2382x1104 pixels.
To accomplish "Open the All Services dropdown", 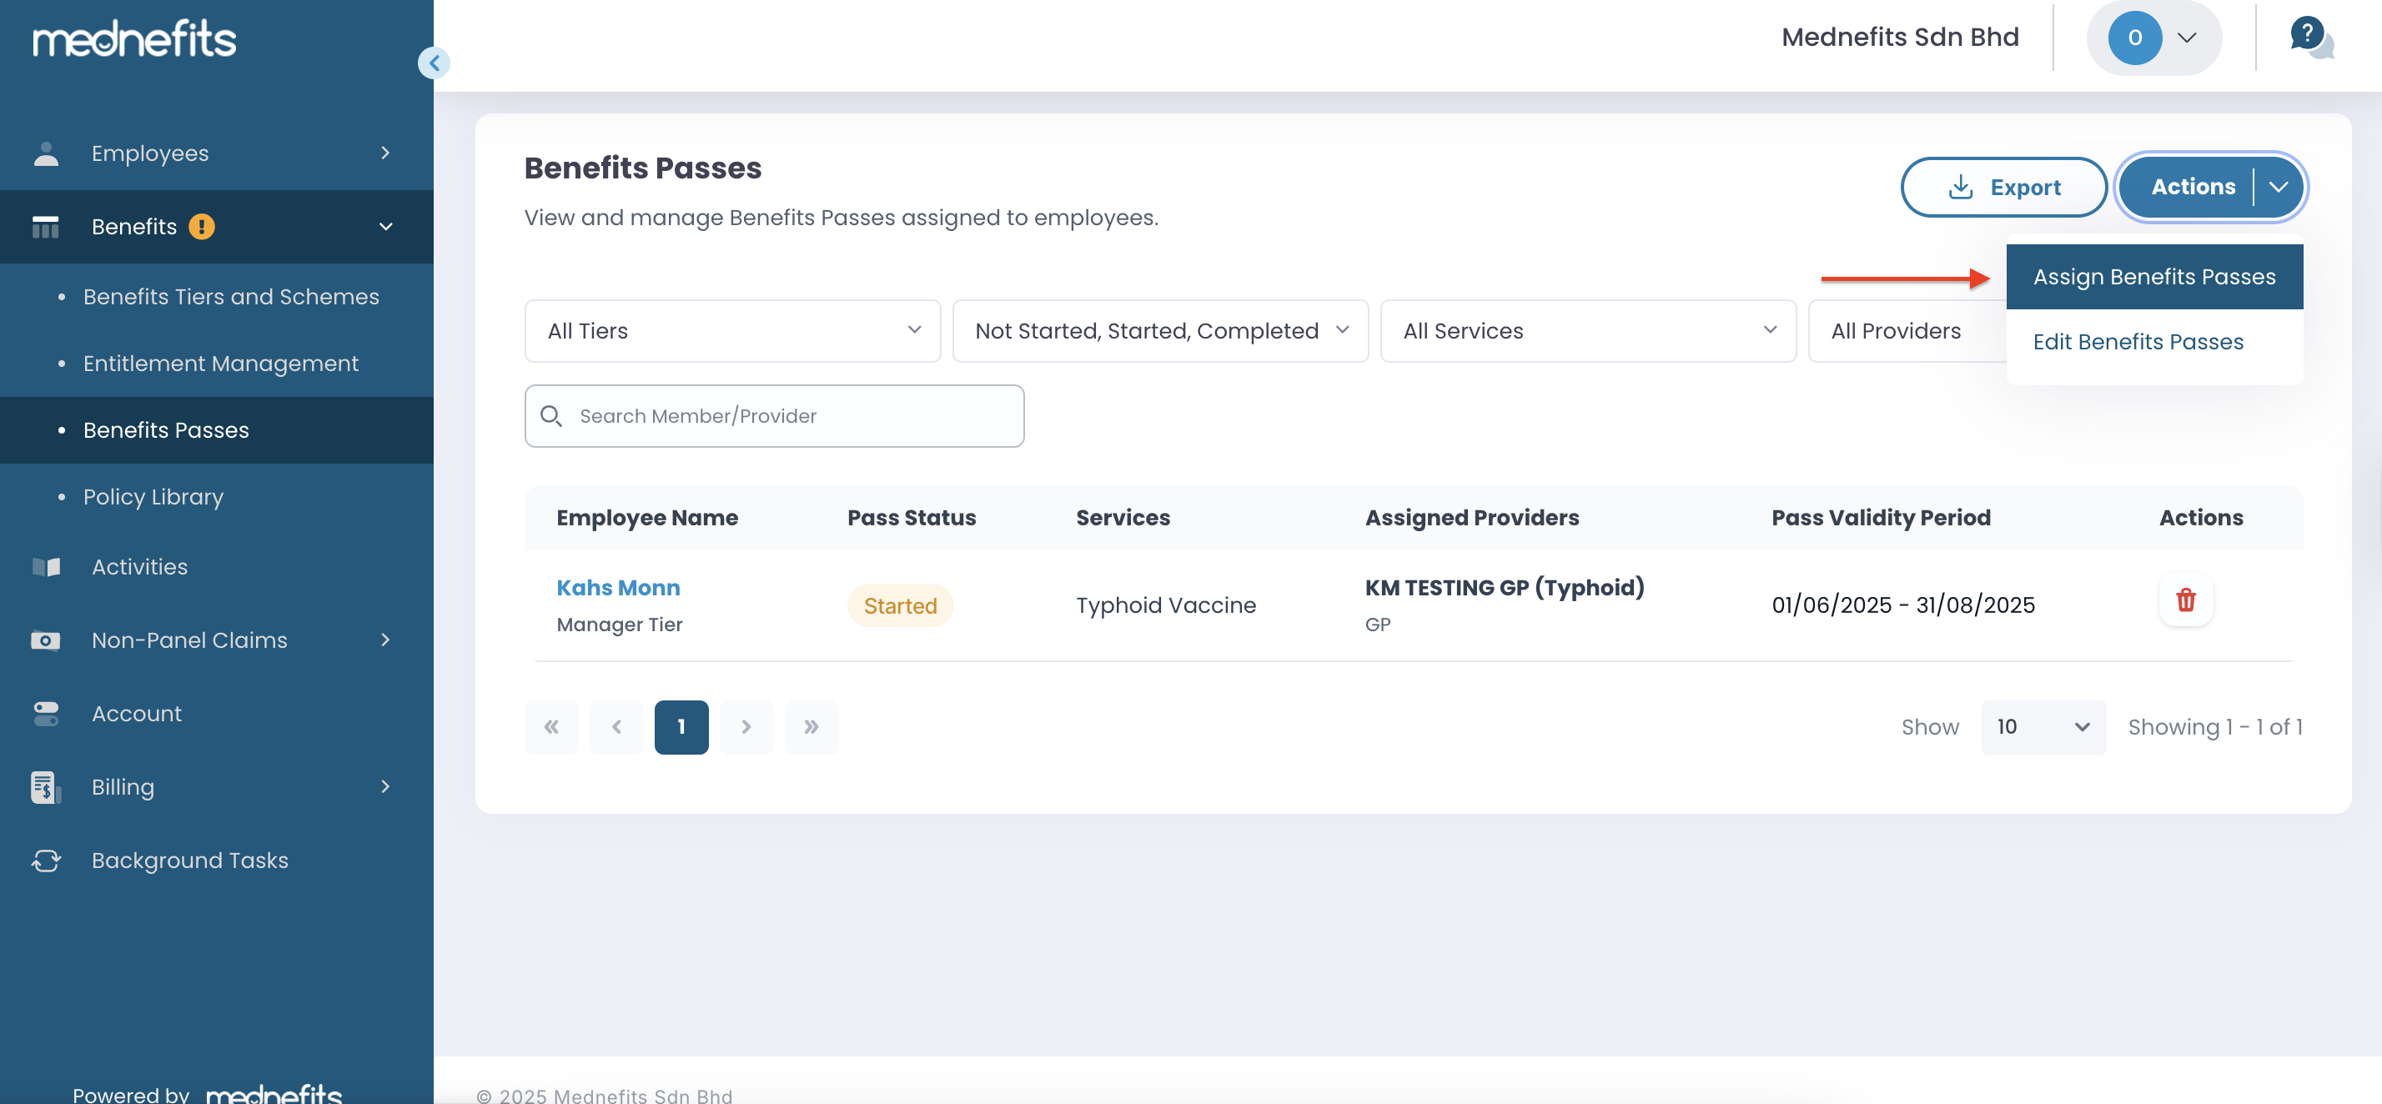I will (x=1587, y=330).
